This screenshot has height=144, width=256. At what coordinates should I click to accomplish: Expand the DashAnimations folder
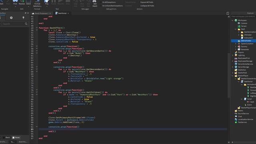coord(239,32)
